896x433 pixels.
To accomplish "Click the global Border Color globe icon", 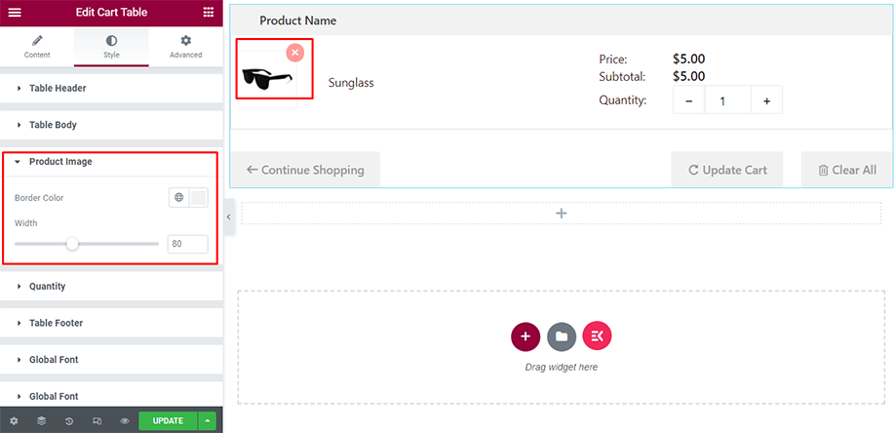I will [x=179, y=198].
